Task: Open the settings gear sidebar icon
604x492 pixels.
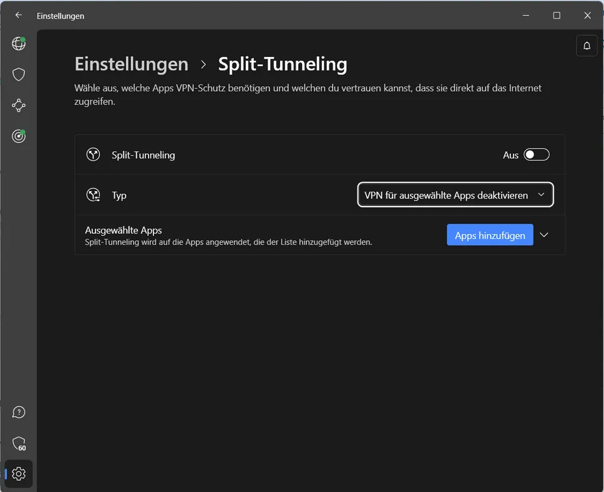Action: pos(19,474)
